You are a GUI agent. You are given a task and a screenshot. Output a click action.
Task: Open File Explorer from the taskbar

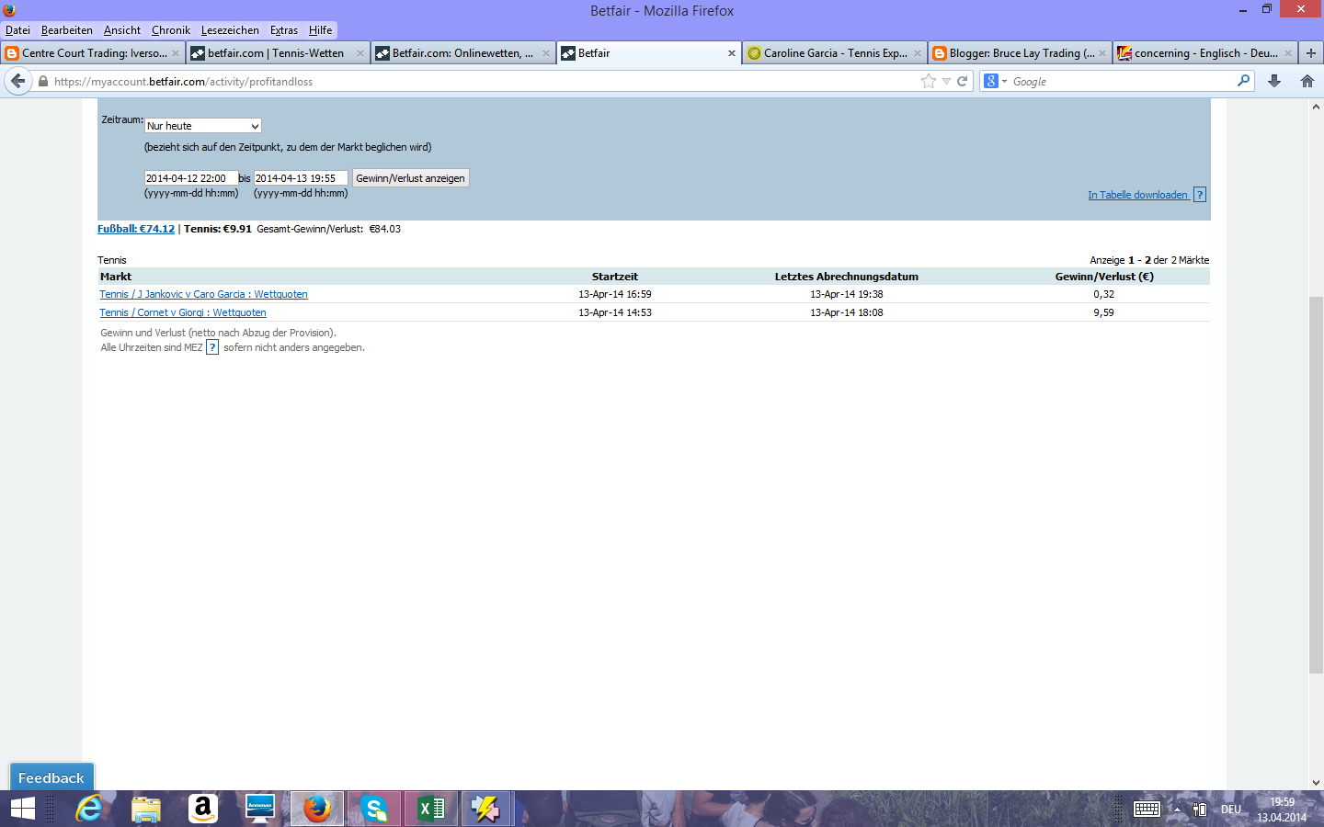coord(146,809)
